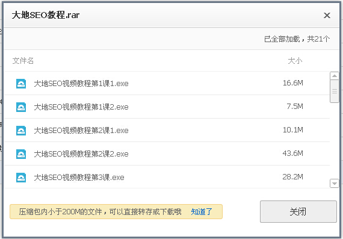Click the 文件名 column header
Image resolution: width=343 pixels, height=239 pixels.
23,61
